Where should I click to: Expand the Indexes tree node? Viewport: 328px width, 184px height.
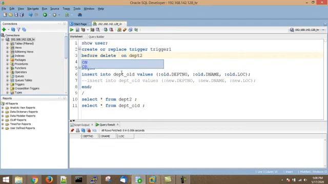click(x=8, y=56)
